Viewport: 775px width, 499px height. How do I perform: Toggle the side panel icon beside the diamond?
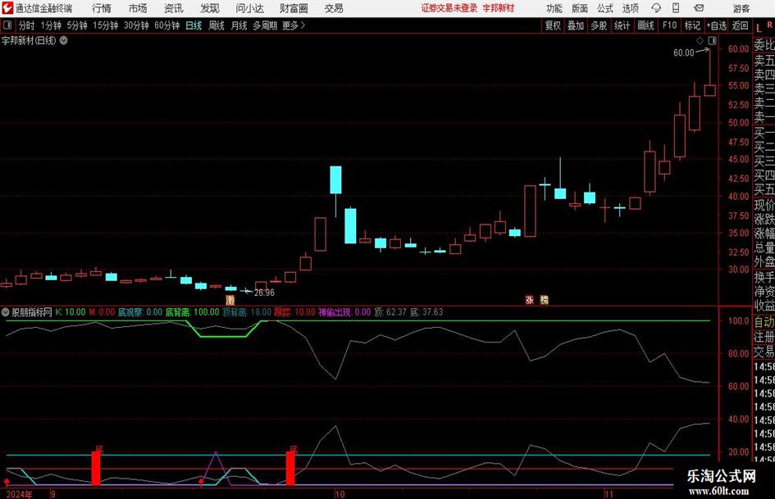point(712,41)
